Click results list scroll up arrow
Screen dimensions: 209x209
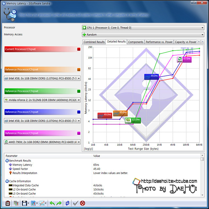(202, 155)
